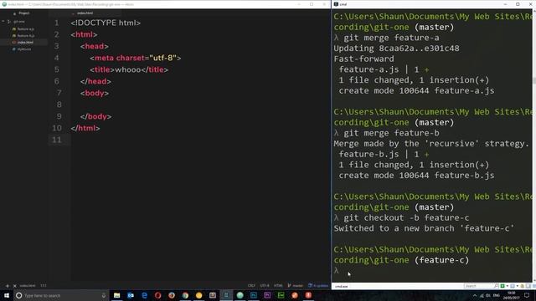Change the HTML grammar selector
This screenshot has width=536, height=301.
[x=278, y=286]
